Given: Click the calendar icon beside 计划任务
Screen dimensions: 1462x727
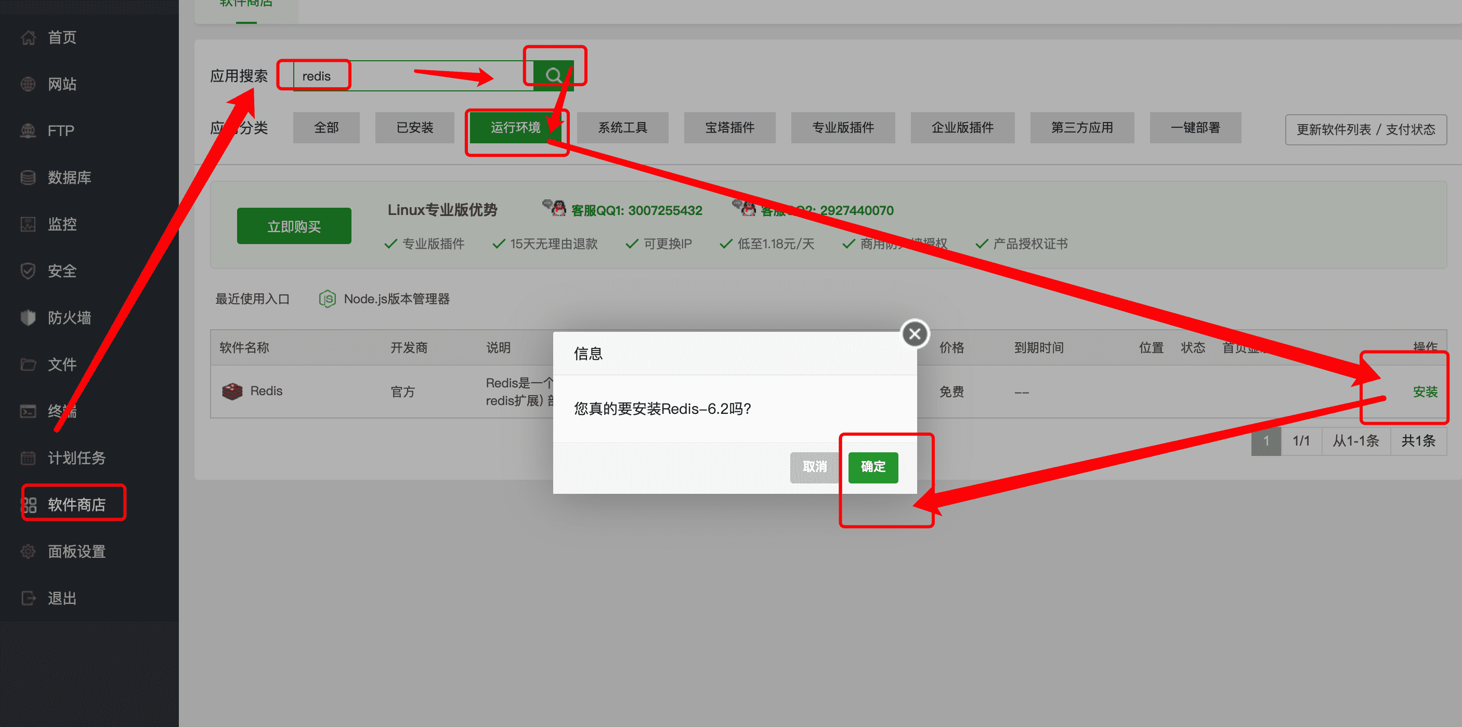Looking at the screenshot, I should point(28,458).
